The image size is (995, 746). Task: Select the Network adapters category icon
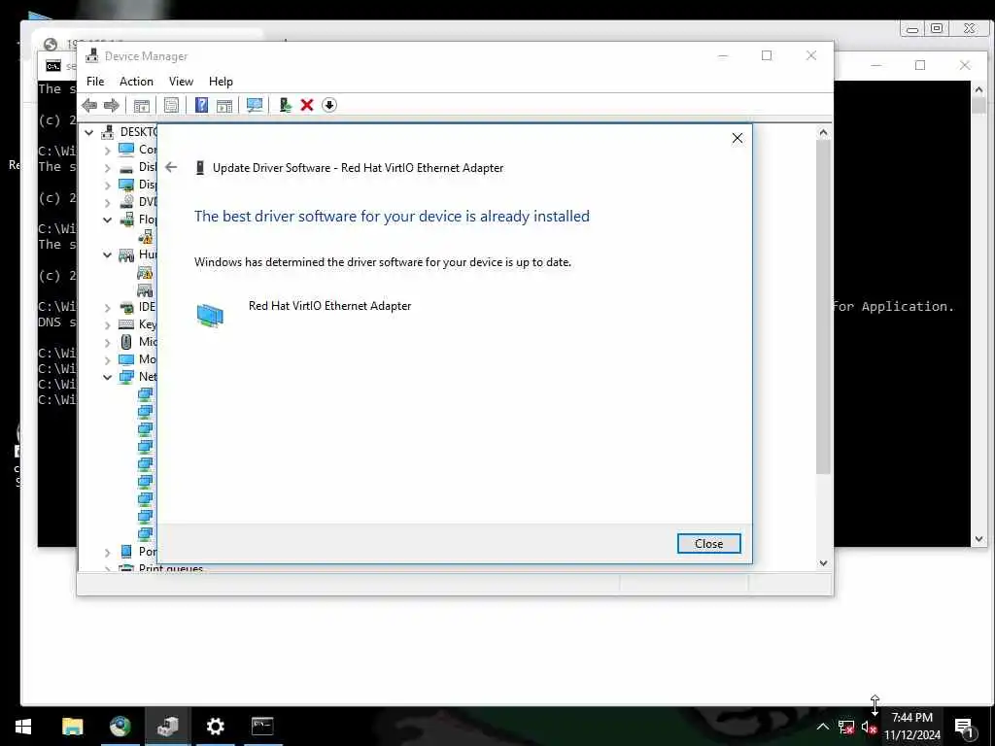(126, 377)
